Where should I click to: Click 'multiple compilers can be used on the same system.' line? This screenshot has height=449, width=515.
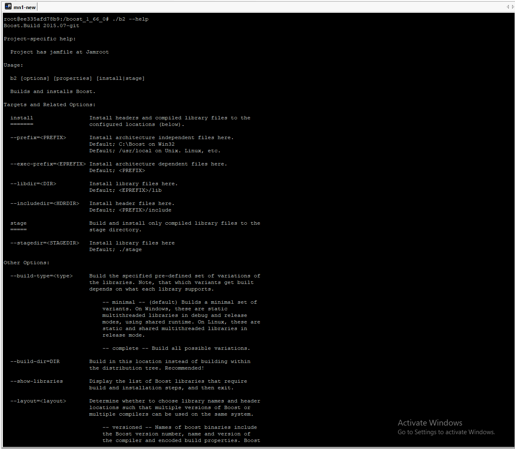point(172,414)
